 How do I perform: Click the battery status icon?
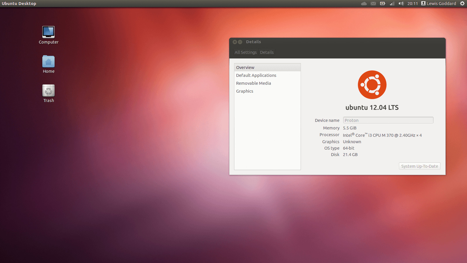(x=382, y=4)
